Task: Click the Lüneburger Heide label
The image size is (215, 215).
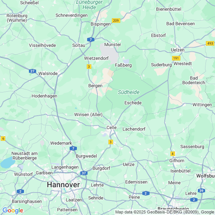Action: [x=89, y=5]
